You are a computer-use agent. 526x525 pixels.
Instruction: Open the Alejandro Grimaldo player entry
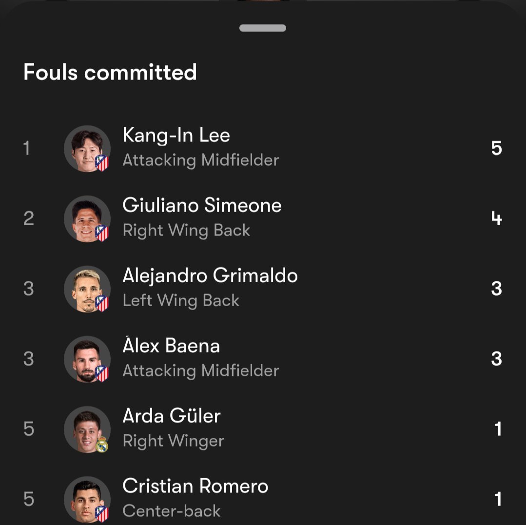pyautogui.click(x=263, y=289)
